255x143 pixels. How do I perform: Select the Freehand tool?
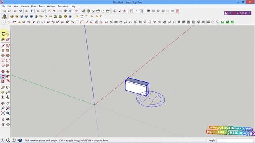[8, 46]
